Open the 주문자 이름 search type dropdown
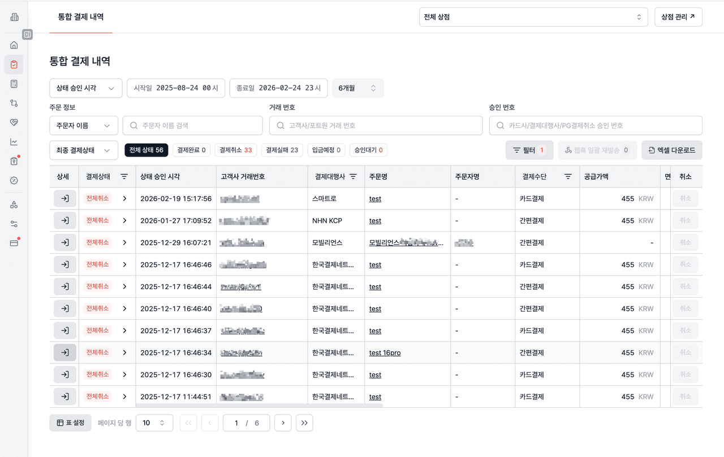 click(84, 125)
